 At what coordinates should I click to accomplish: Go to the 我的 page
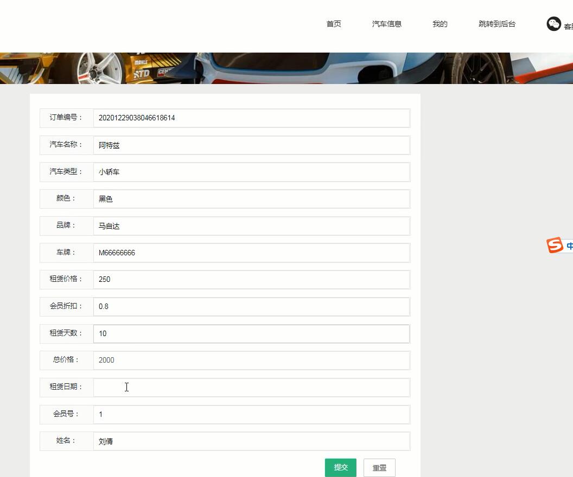pos(440,24)
